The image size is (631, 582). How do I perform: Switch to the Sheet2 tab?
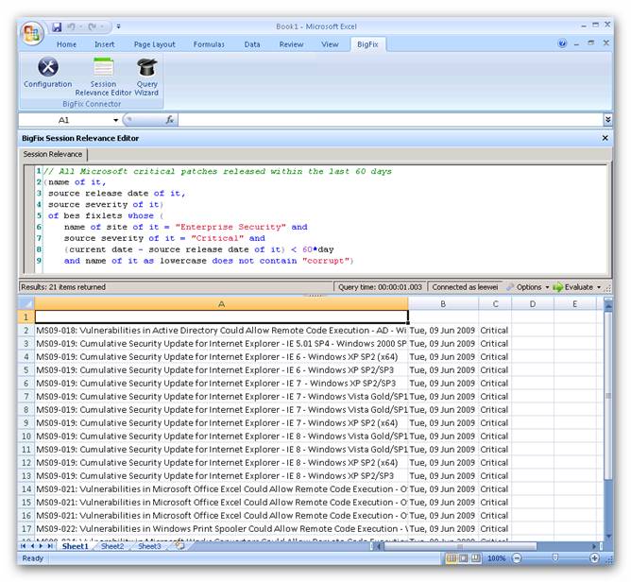click(112, 546)
